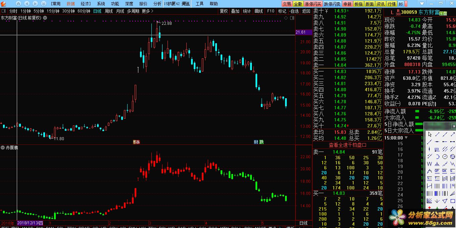Click the diamond icon above the chart

coord(286,18)
